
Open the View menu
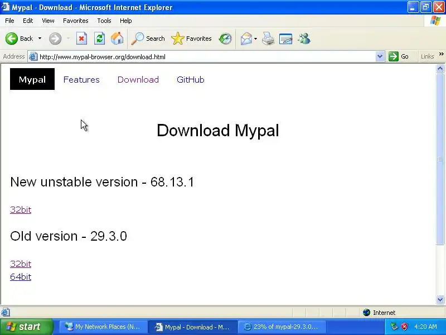tap(48, 21)
